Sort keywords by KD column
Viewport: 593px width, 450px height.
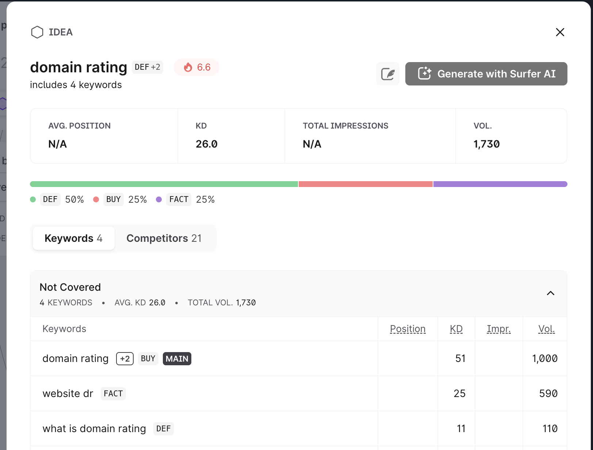(456, 329)
